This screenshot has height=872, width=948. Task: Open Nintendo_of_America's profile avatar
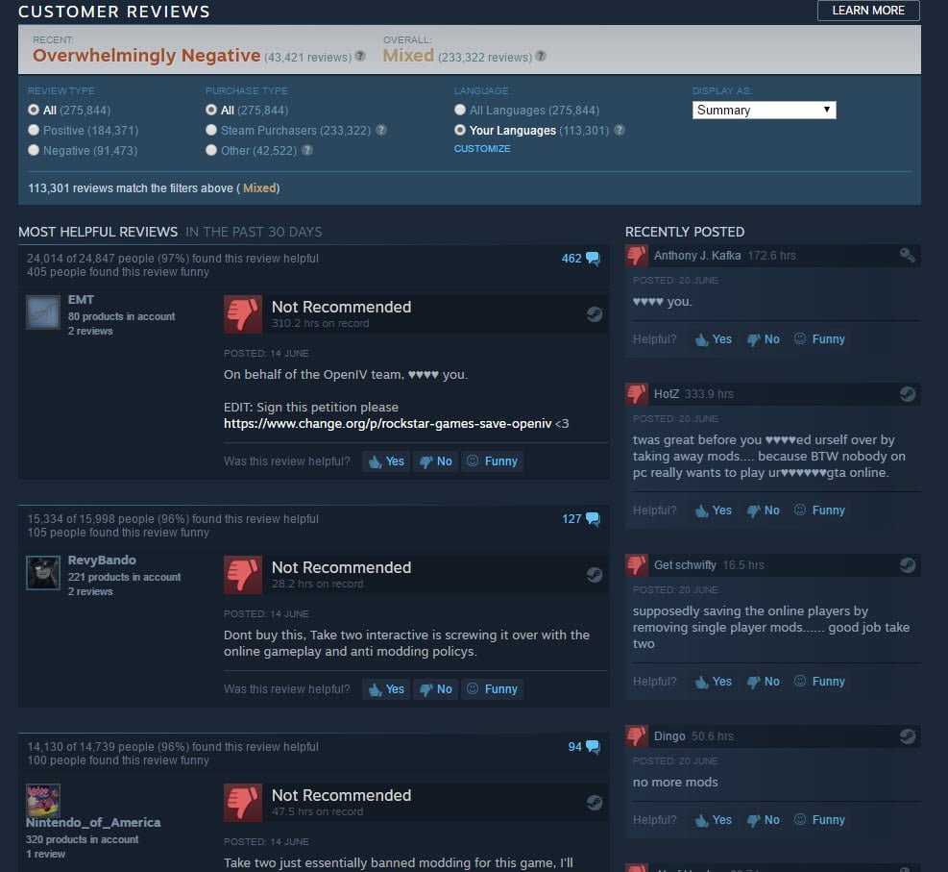[x=43, y=801]
